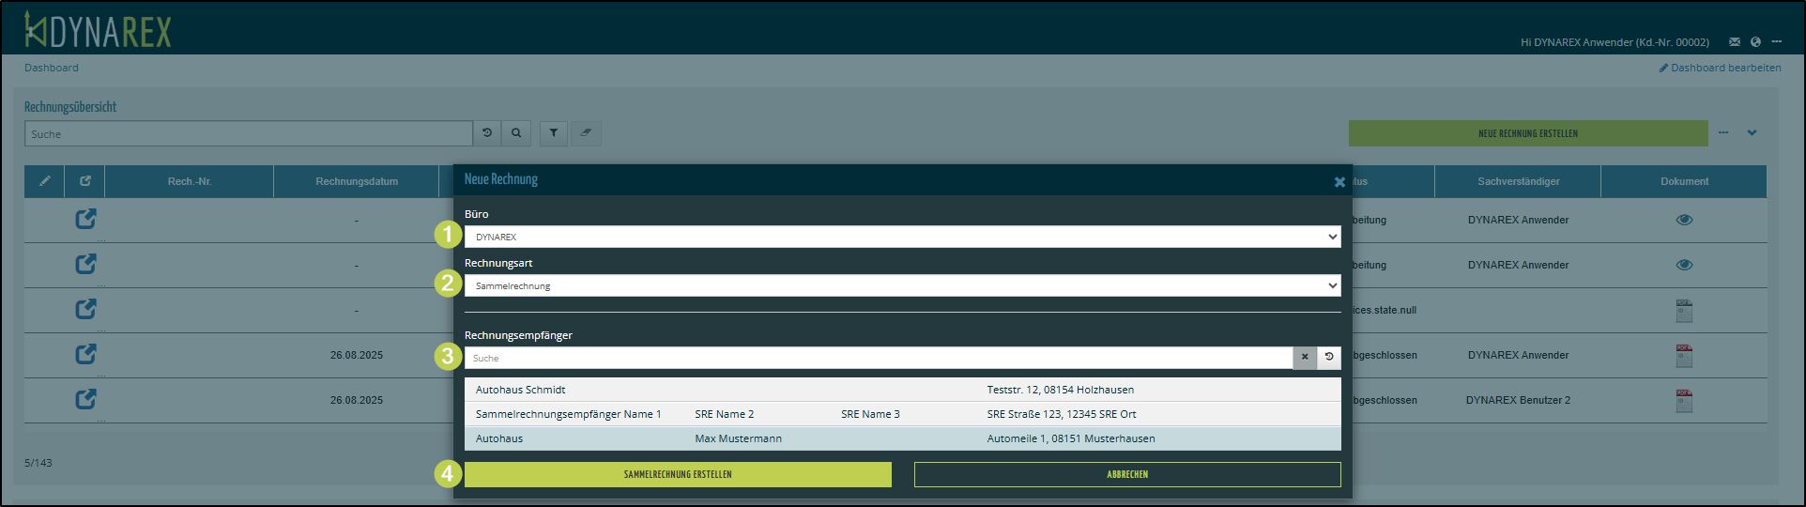Click the clear search X in recipient field
This screenshot has width=1806, height=507.
pos(1304,358)
